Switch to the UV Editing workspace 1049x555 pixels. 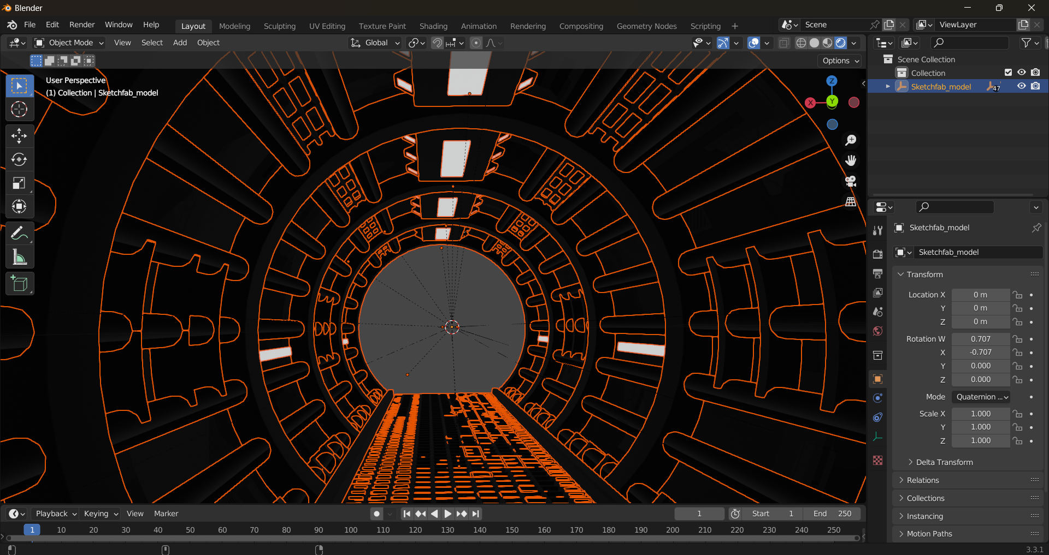tap(327, 26)
